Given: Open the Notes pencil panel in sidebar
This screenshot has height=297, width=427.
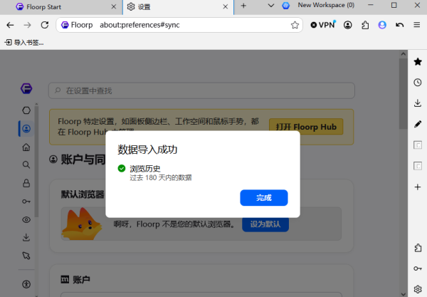Looking at the screenshot, I should tap(418, 124).
